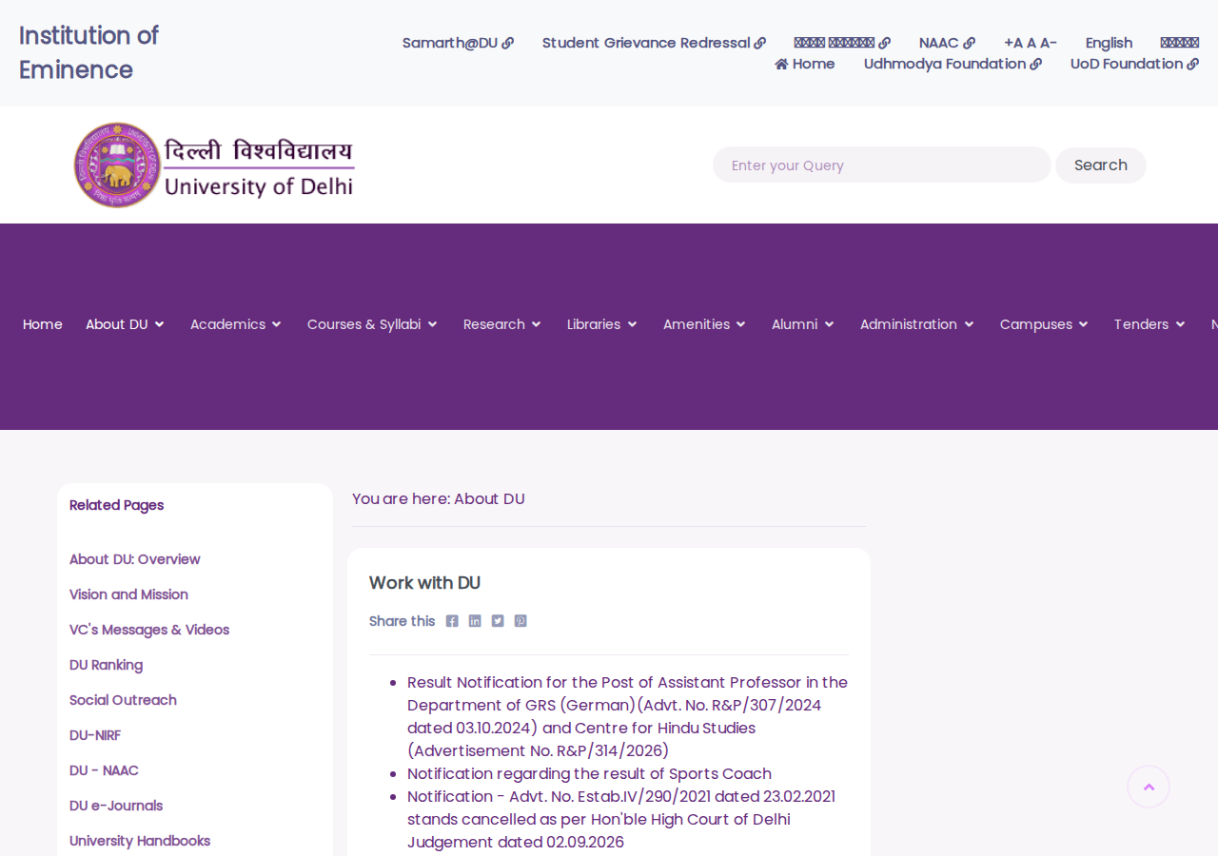Open the Administration dropdown
Viewport: 1218px width, 856px height.
pyautogui.click(x=917, y=324)
